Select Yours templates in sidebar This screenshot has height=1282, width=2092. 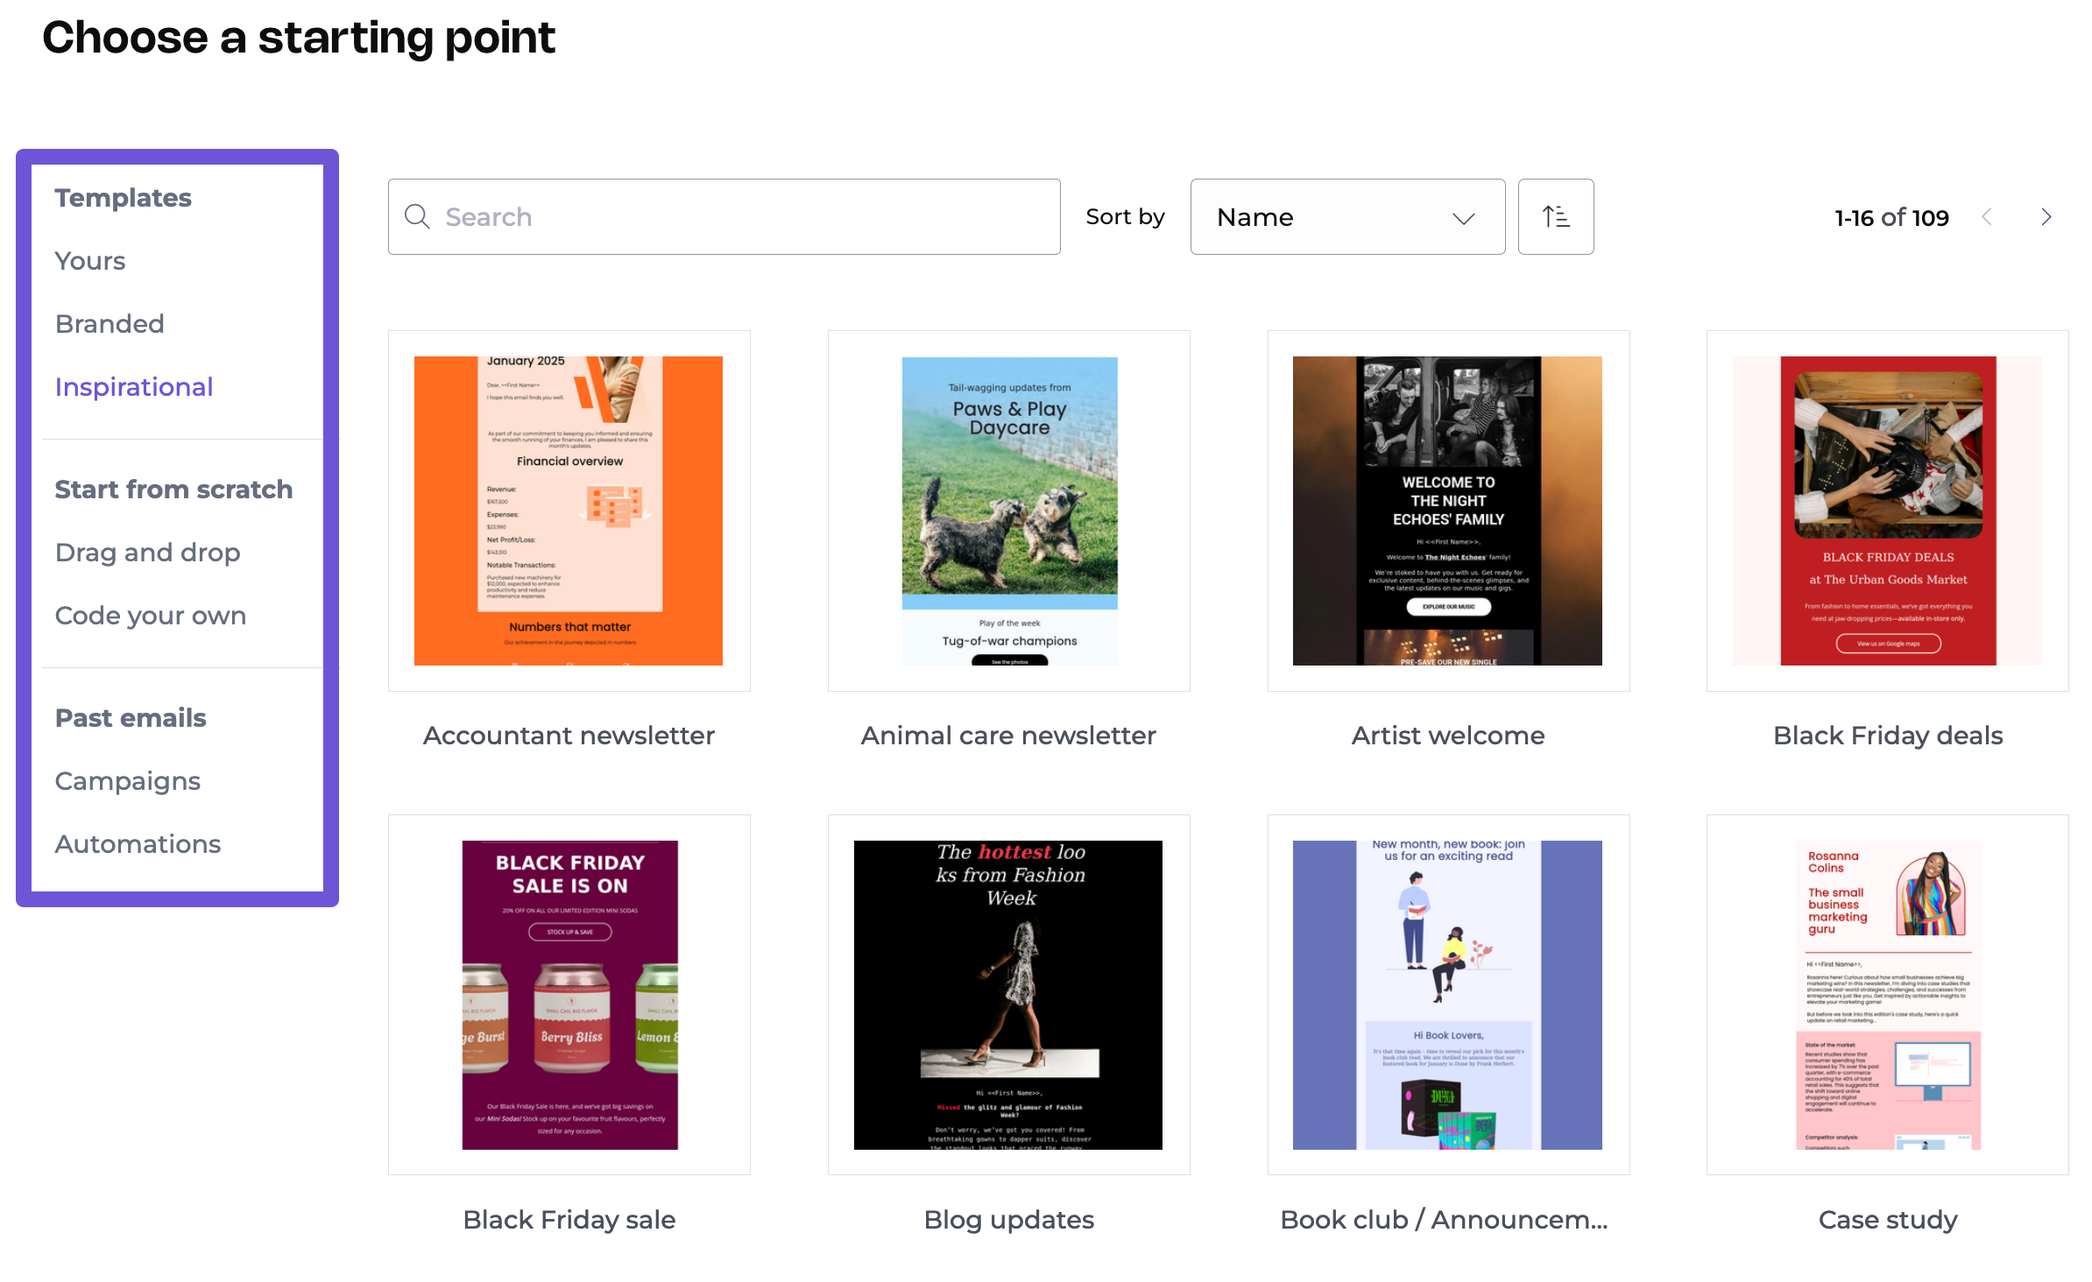[90, 261]
